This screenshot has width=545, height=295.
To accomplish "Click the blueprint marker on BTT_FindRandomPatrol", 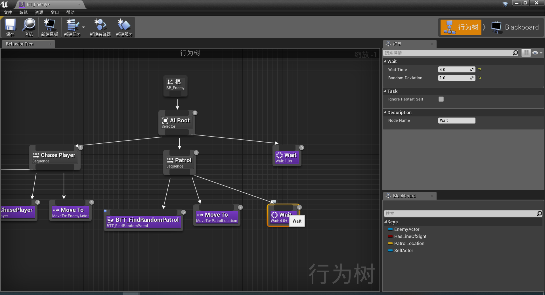I will pos(105,211).
